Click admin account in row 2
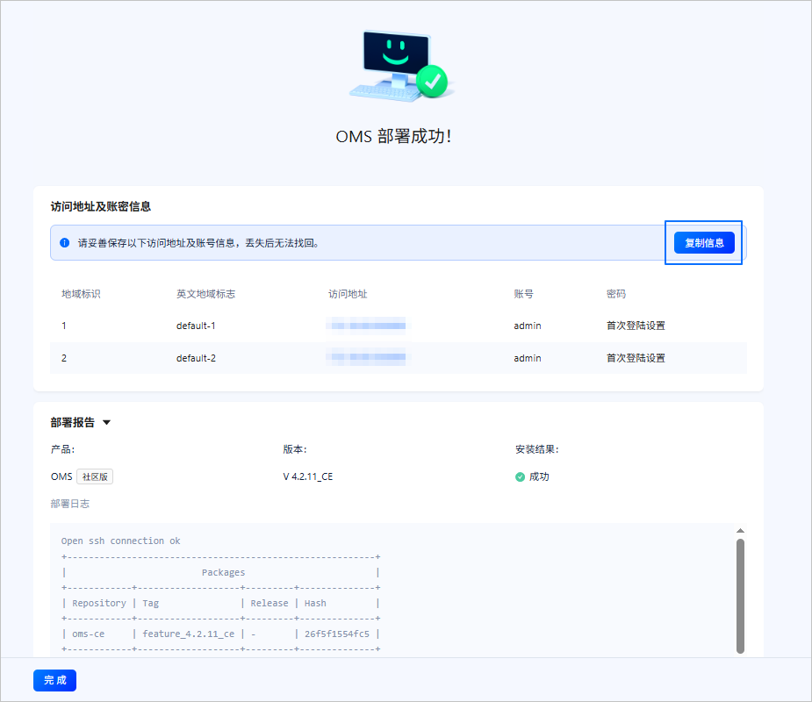Screen dimensions: 812x702 coord(528,358)
